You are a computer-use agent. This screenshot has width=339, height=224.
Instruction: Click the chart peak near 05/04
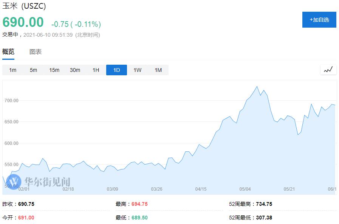click(x=257, y=87)
